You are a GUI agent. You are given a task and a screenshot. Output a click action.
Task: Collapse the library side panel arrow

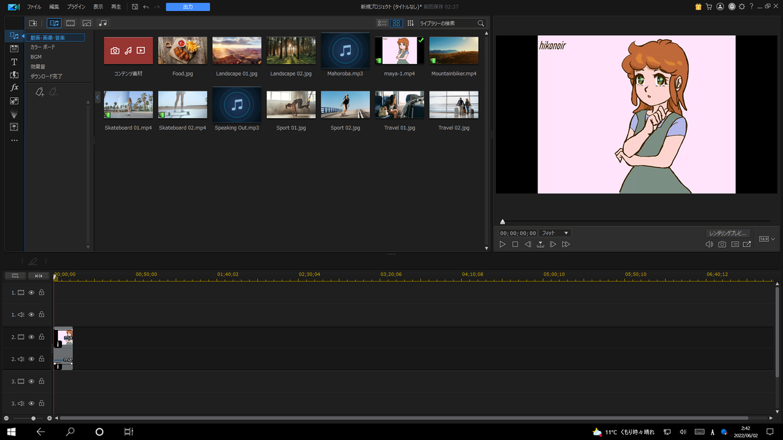tap(98, 97)
